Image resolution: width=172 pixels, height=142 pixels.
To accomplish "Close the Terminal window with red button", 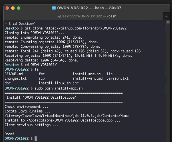I will coord(7,8).
